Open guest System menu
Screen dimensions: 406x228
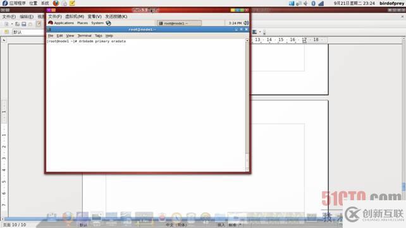coord(97,23)
